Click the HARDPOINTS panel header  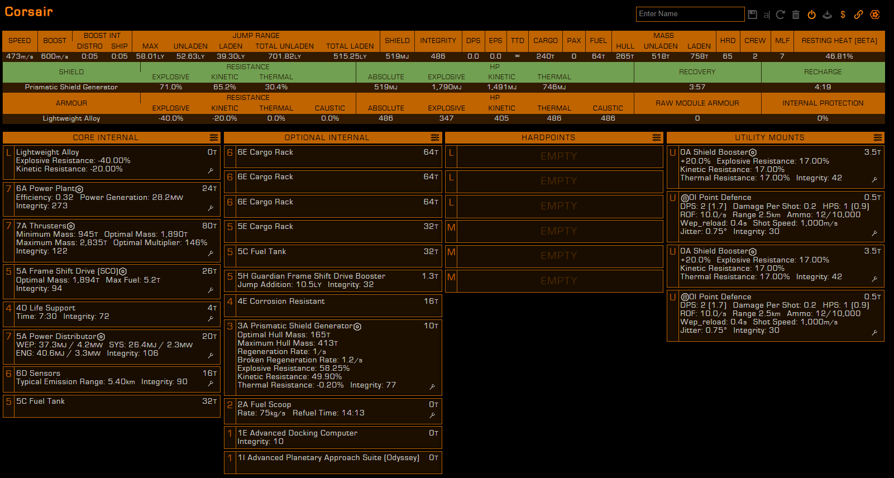click(x=554, y=137)
